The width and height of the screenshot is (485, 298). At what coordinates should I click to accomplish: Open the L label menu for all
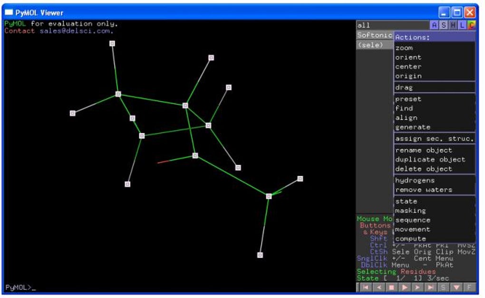pyautogui.click(x=462, y=25)
